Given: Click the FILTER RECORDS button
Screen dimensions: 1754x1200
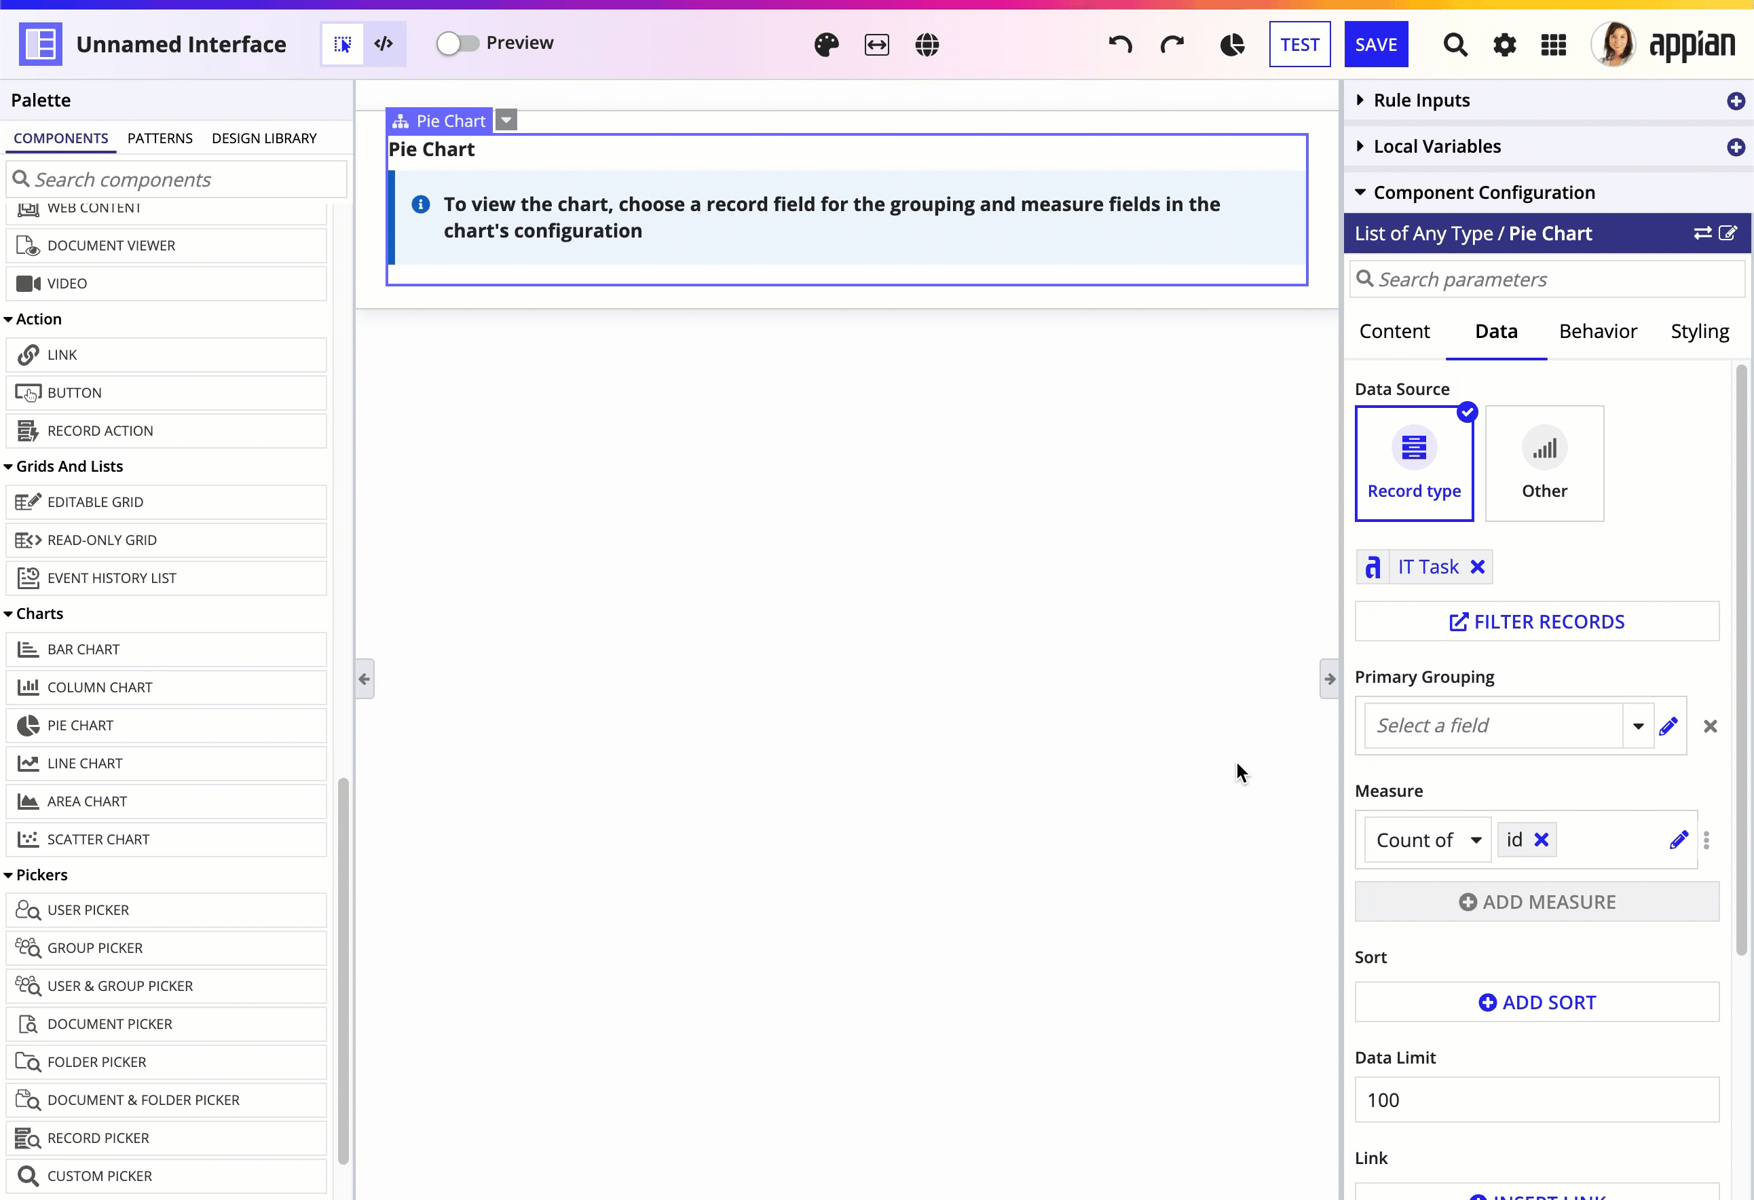Looking at the screenshot, I should [x=1537, y=622].
